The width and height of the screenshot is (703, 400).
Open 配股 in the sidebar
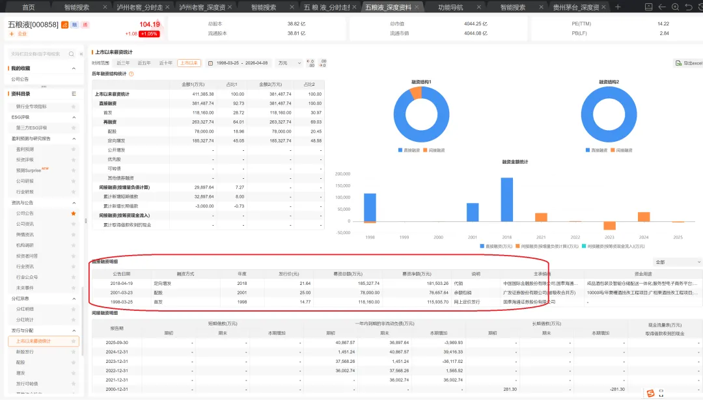[x=21, y=362]
